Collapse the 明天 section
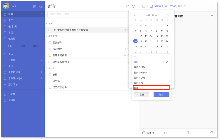Image resolution: width=220 pixels, height=140 pixels. (x=46, y=24)
